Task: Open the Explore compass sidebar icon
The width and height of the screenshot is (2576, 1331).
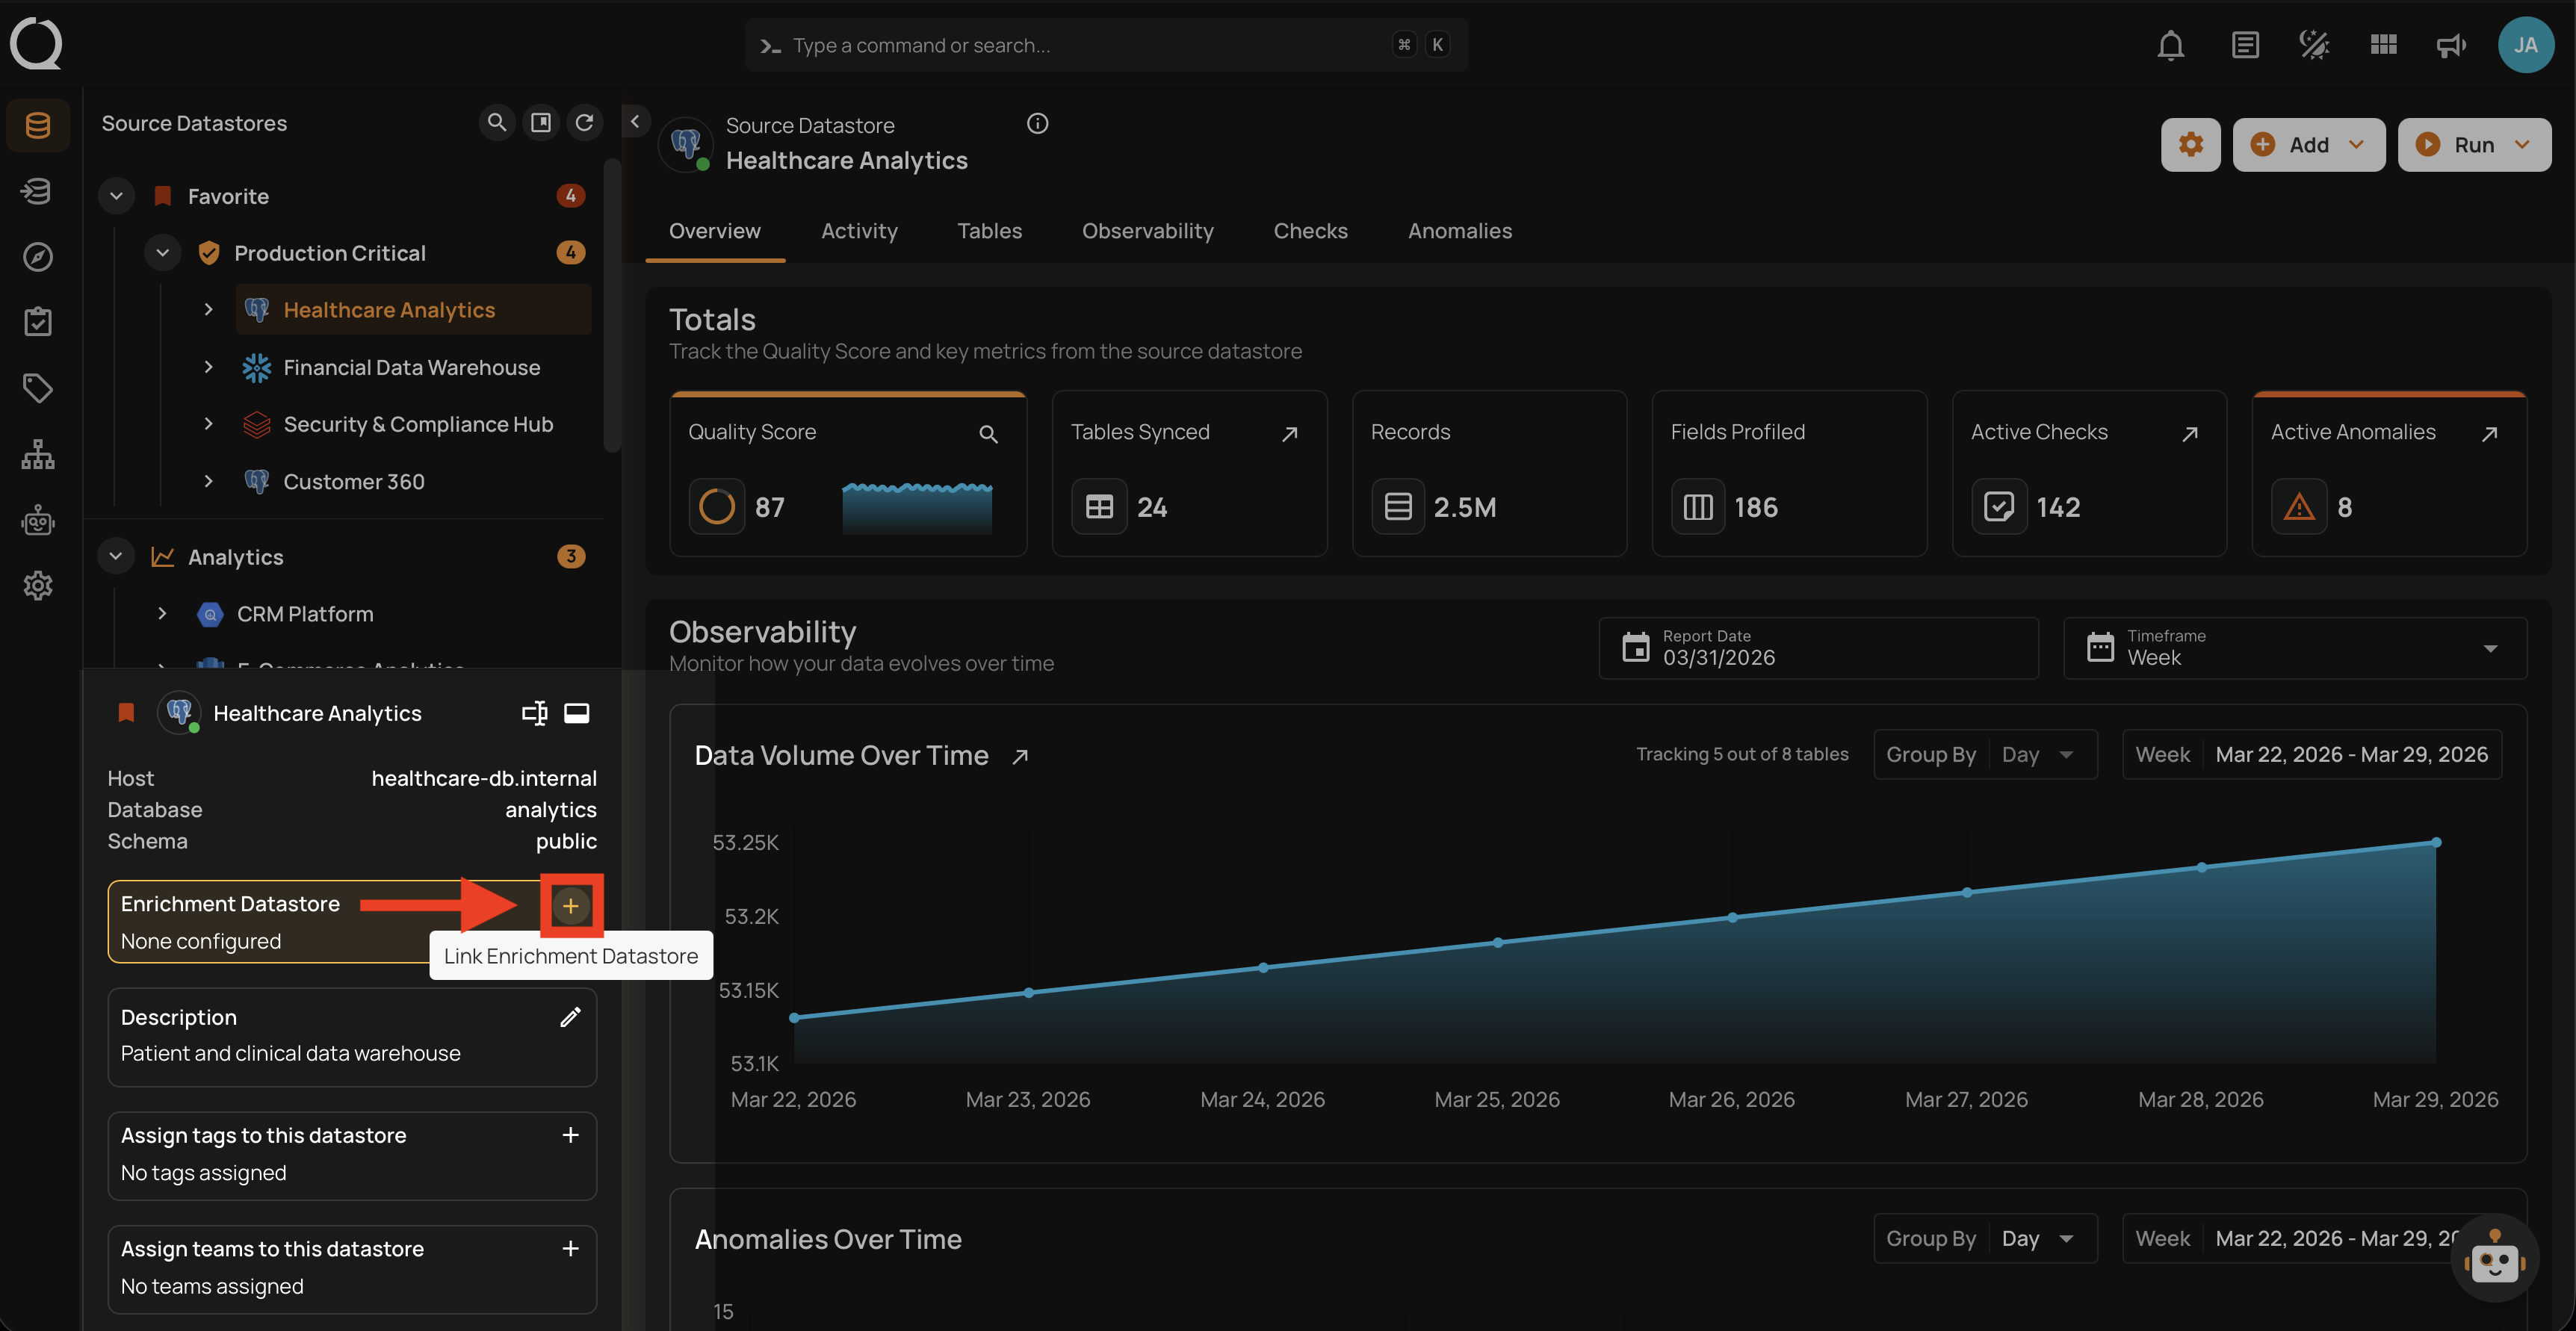Action: pyautogui.click(x=38, y=257)
